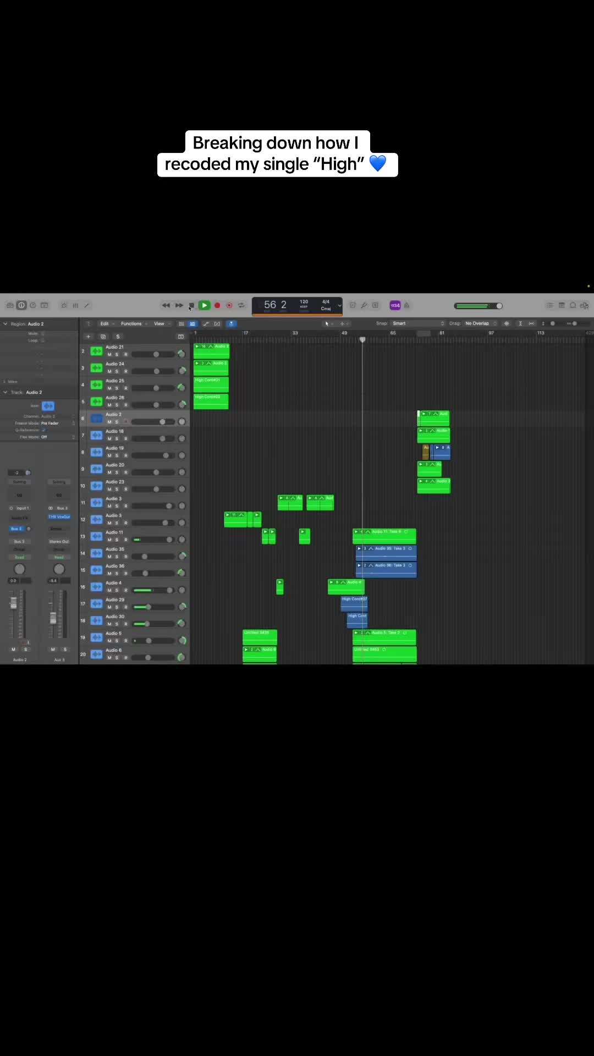Click the green Play button
The height and width of the screenshot is (1056, 594).
tap(204, 305)
